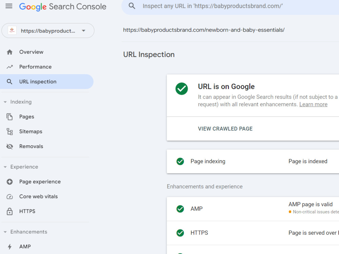This screenshot has height=254, width=339.
Task: Open the hamburger main menu
Action: click(x=9, y=6)
